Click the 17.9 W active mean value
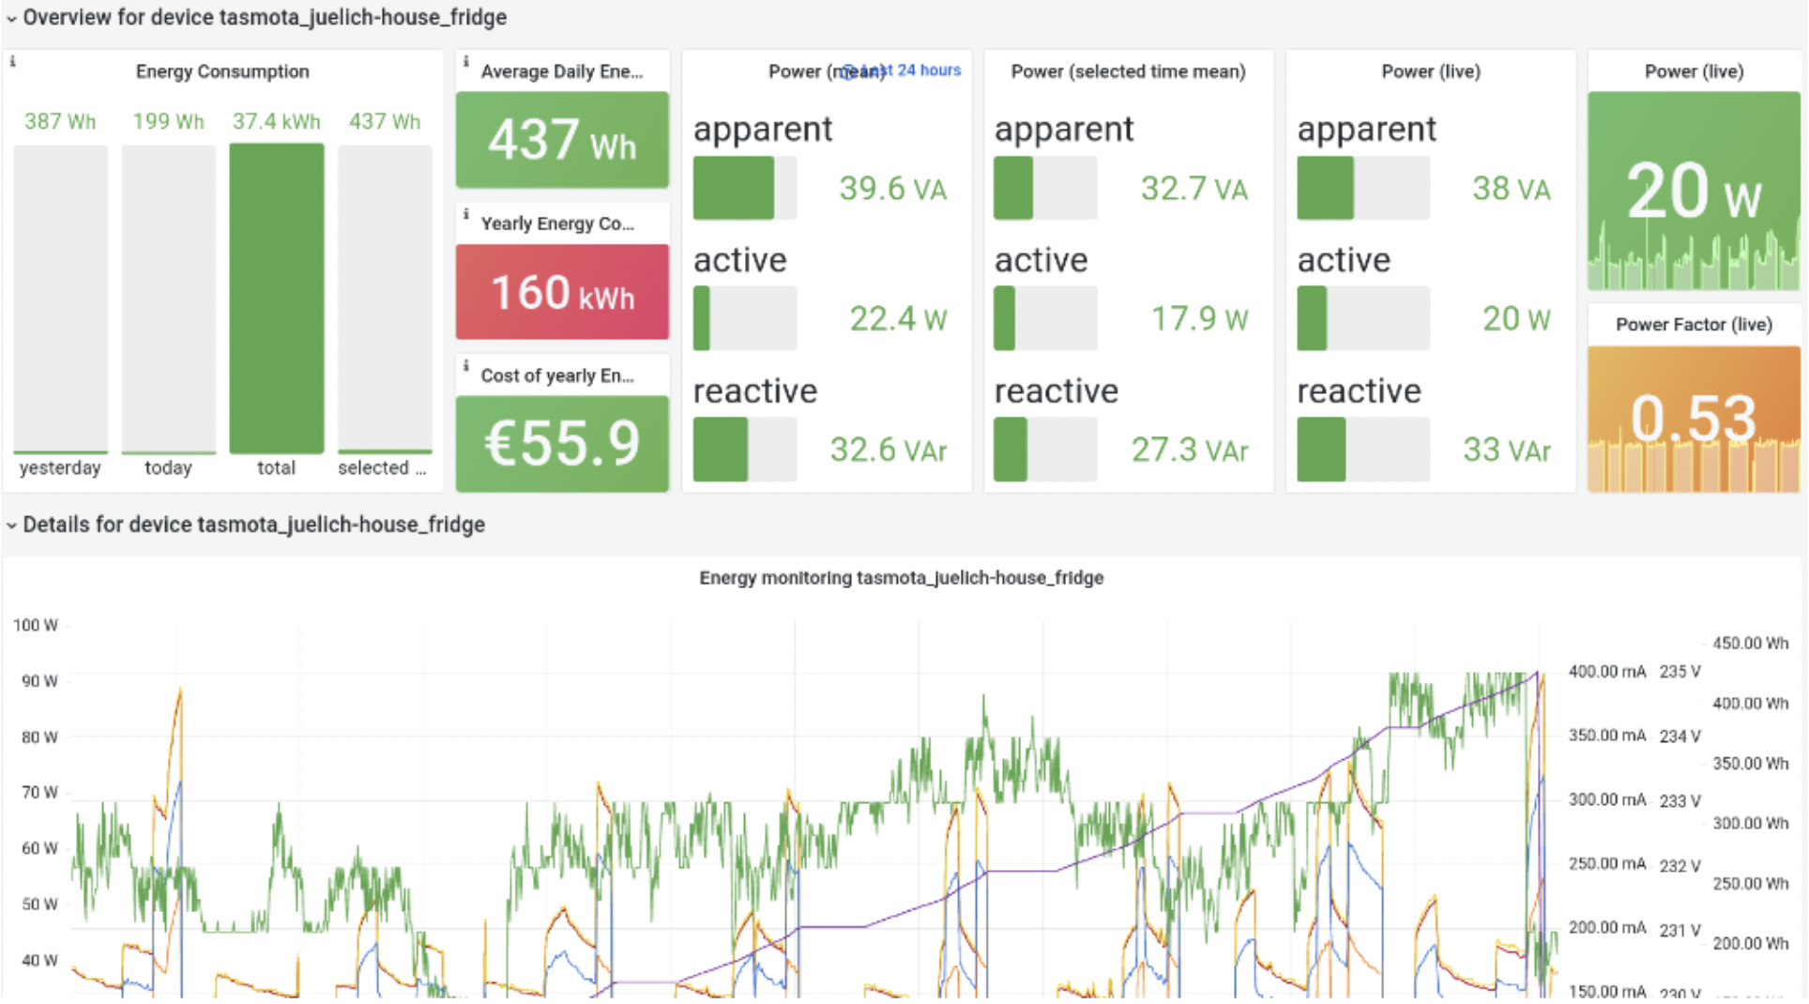Viewport: 1809px width, 1004px height. coord(1199,319)
